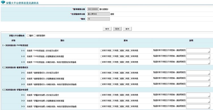This screenshot has height=110, width=213.
Task: Click the explanation text box for row 3-2
Action: click(198, 101)
